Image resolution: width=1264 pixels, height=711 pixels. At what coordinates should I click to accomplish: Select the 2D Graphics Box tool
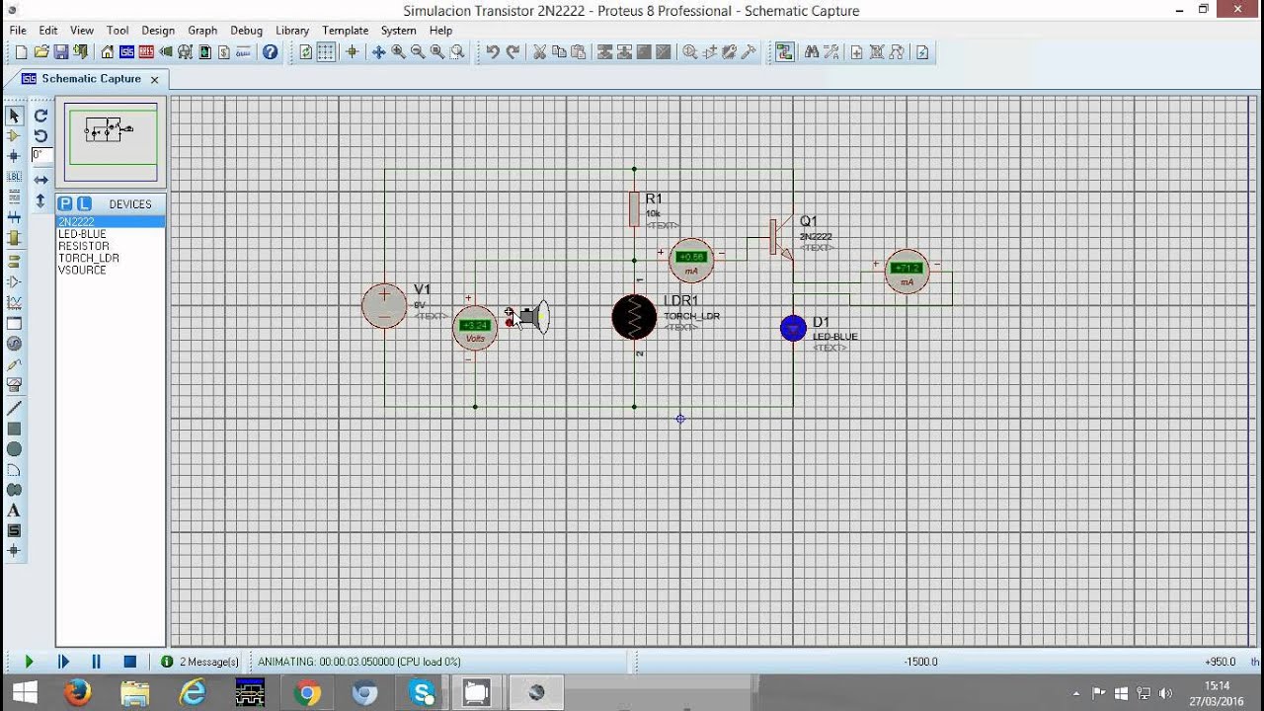pyautogui.click(x=14, y=429)
